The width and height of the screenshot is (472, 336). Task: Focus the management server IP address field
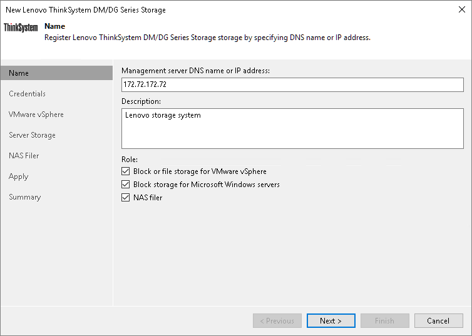pyautogui.click(x=292, y=84)
